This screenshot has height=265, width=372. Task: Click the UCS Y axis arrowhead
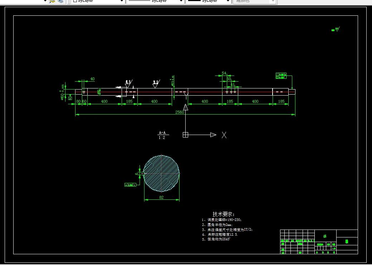tap(186, 107)
